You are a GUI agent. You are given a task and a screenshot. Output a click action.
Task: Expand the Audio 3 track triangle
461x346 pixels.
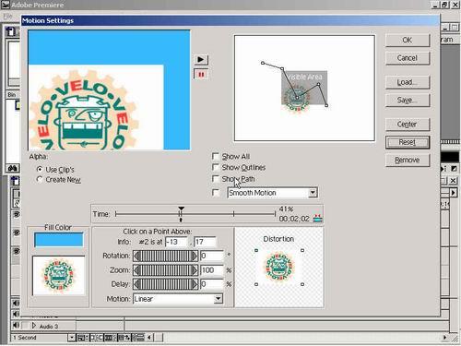coord(34,326)
